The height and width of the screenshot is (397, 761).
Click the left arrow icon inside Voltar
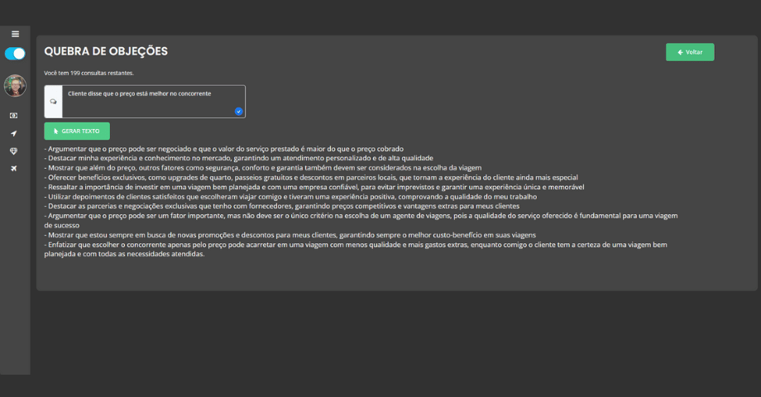tap(680, 52)
